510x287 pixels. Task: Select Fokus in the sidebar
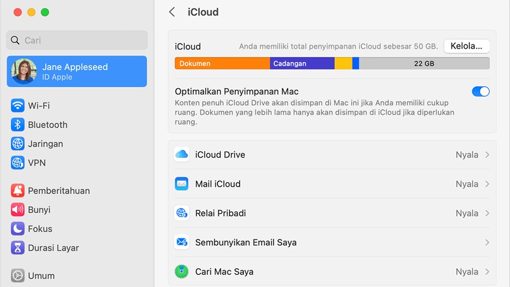point(40,229)
